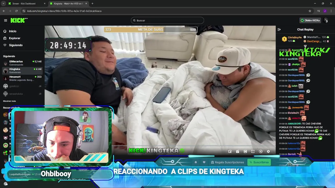Toggle theater mode icon
The width and height of the screenshot is (335, 188).
[x=245, y=151]
